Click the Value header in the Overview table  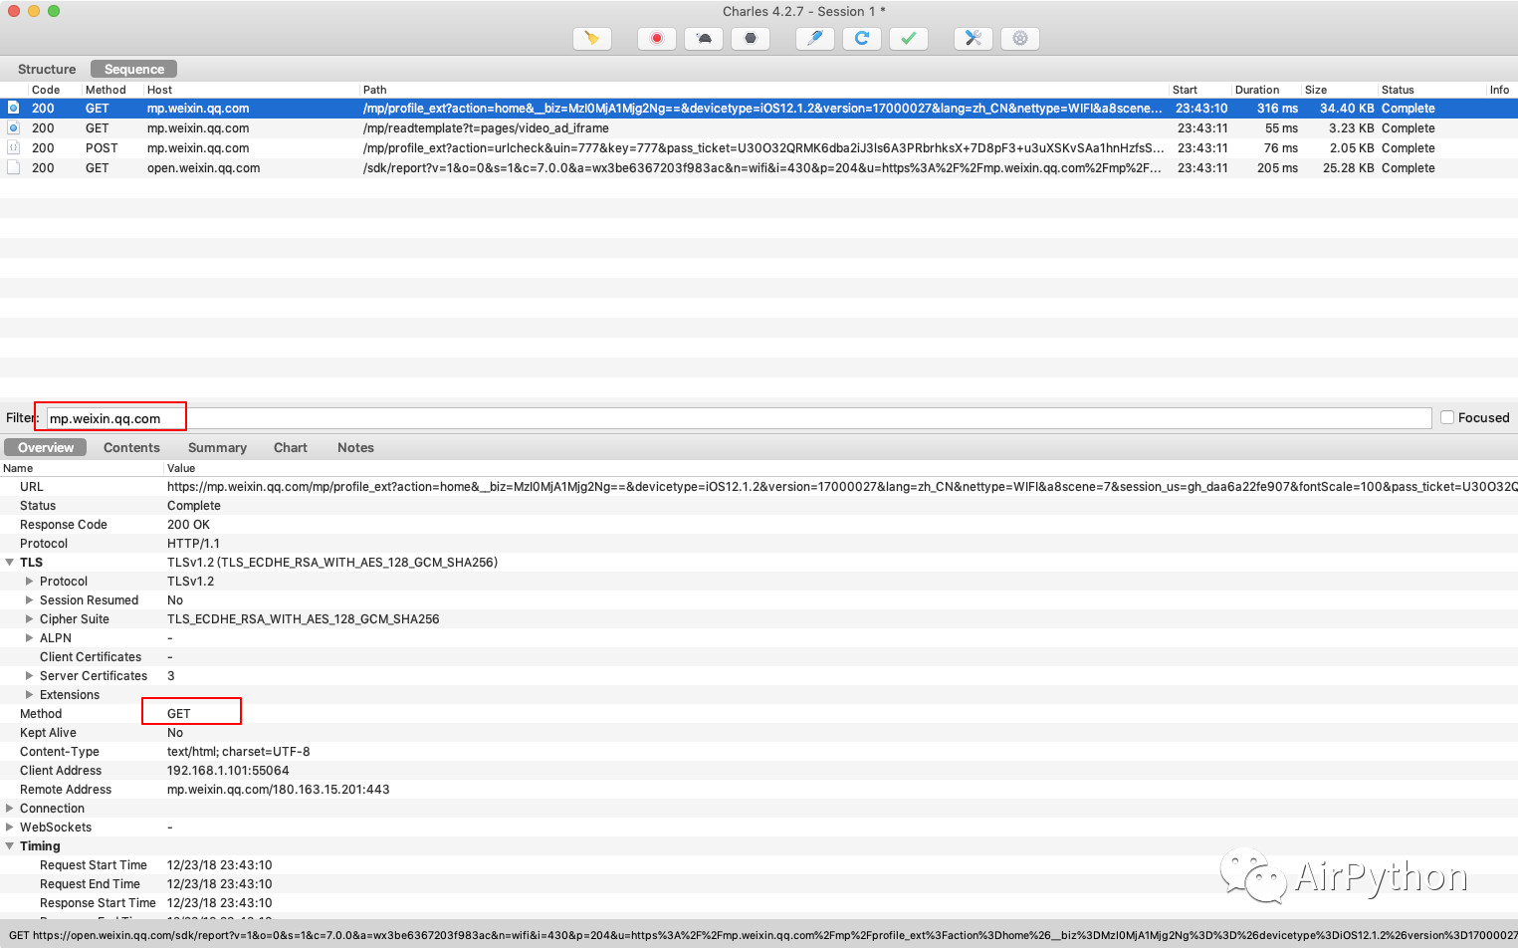click(181, 468)
